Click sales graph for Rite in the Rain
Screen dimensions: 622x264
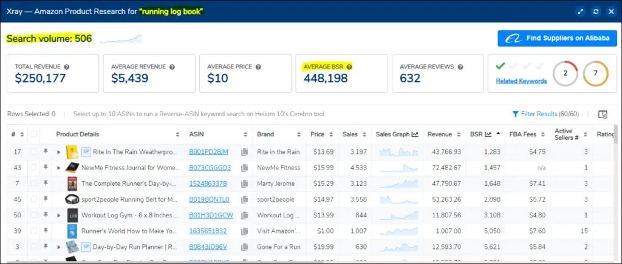pyautogui.click(x=398, y=152)
